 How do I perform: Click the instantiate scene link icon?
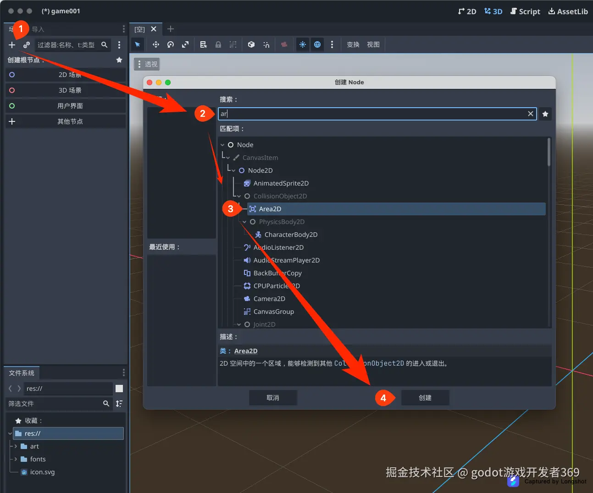pyautogui.click(x=27, y=45)
